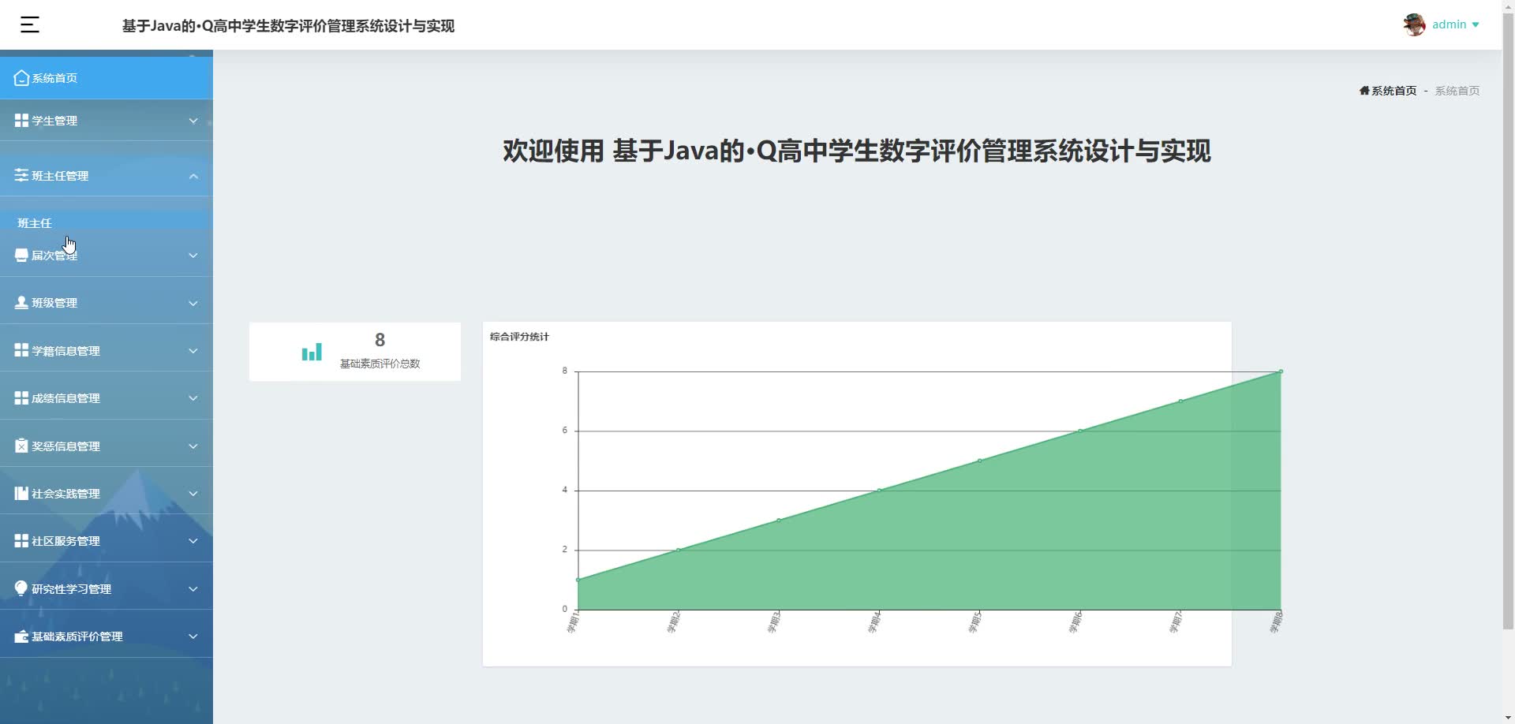Click the 综合评分统计 chart title
The width and height of the screenshot is (1515, 724).
(x=519, y=337)
